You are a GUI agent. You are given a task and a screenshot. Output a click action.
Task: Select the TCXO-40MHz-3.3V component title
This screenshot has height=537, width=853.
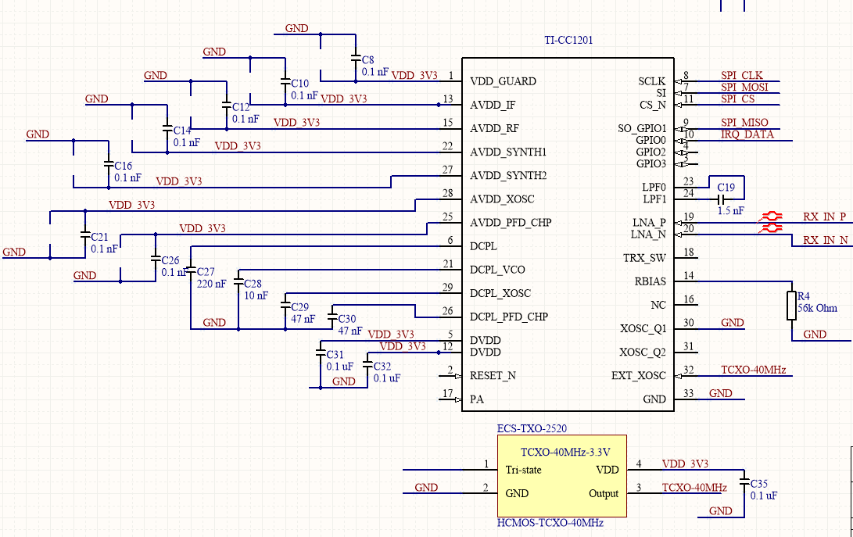coord(565,452)
